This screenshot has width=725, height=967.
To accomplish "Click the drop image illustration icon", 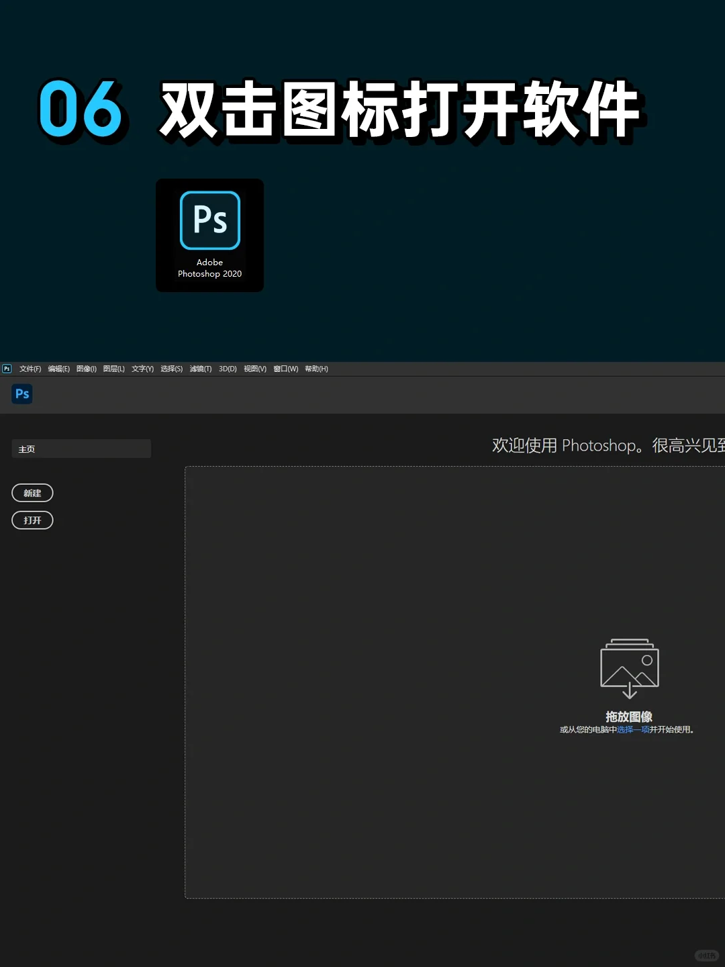I will point(628,666).
